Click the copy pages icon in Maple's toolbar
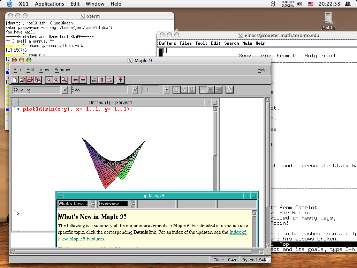The width and height of the screenshot is (357, 268). [x=38, y=80]
